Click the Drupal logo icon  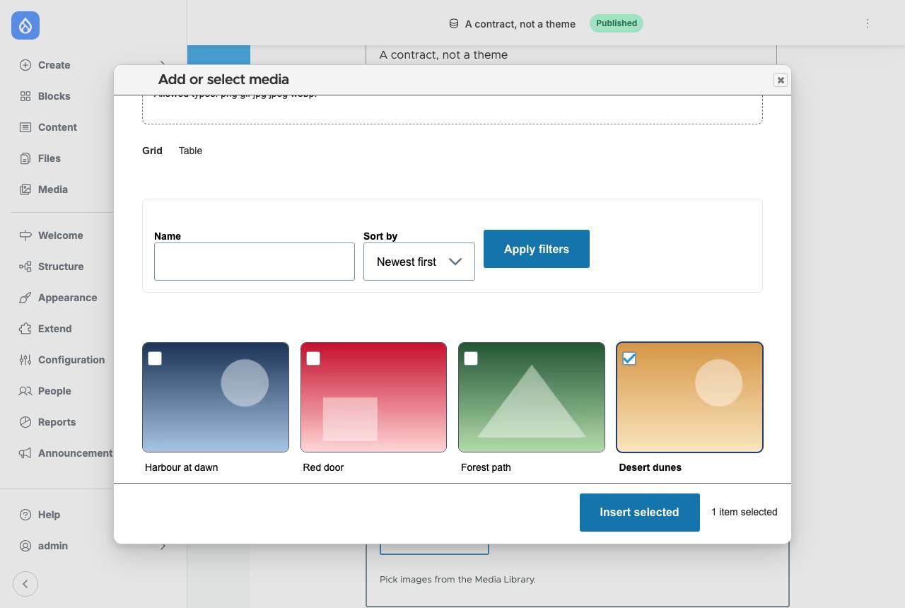pyautogui.click(x=25, y=25)
